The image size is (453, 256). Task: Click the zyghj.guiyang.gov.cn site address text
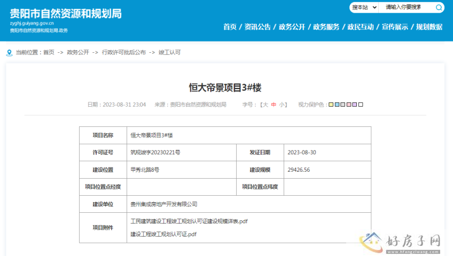tap(32, 23)
